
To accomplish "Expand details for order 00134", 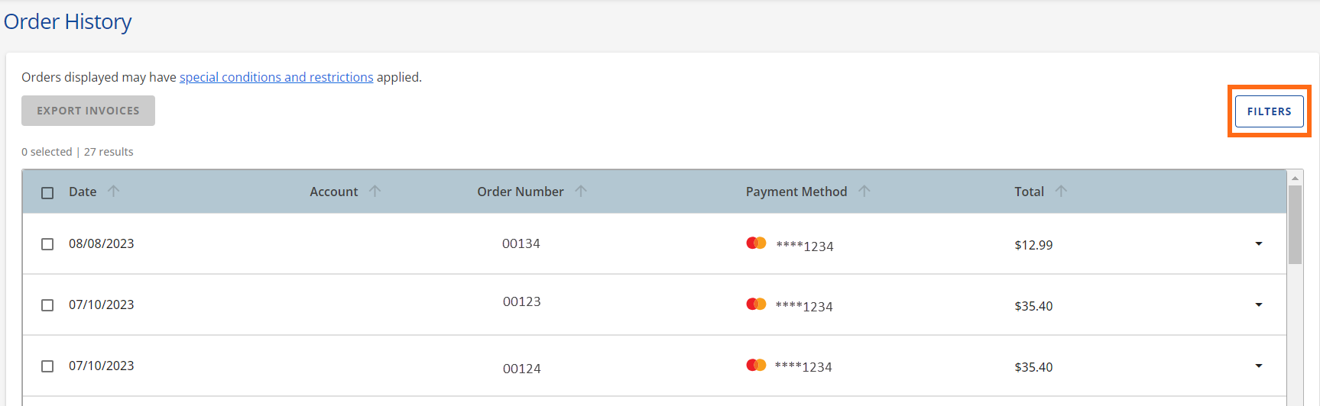I will (x=1258, y=244).
